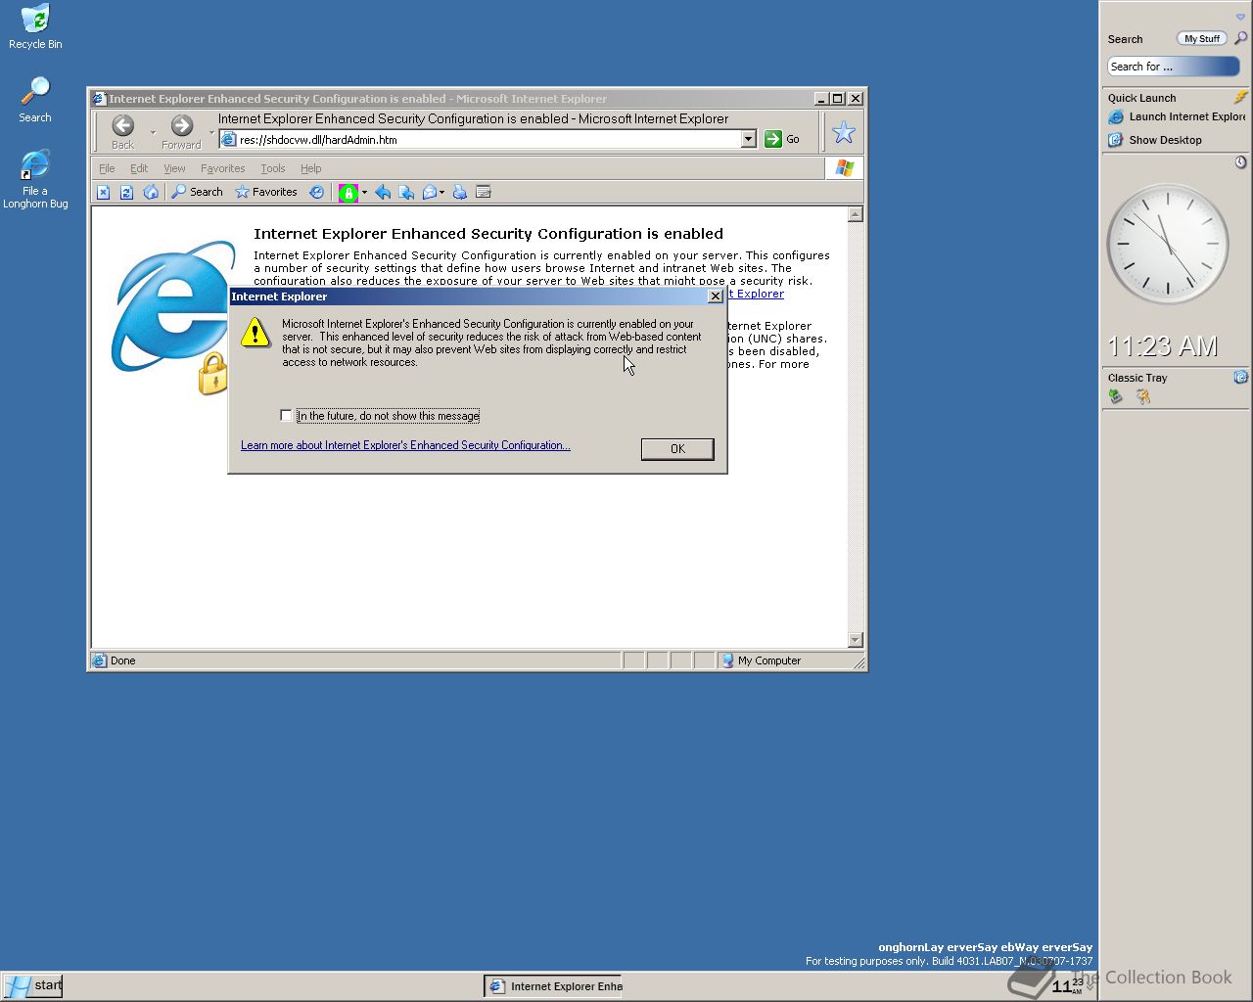
Task: Click the Windows flag logo in menu bar
Action: (845, 168)
